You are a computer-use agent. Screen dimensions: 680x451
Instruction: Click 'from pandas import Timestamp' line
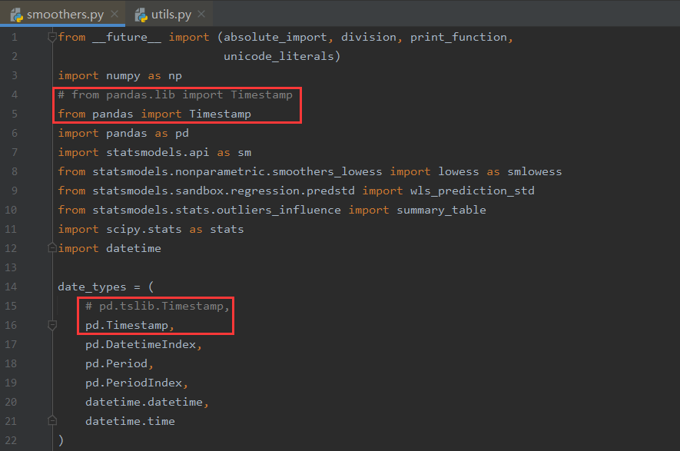[x=154, y=114]
